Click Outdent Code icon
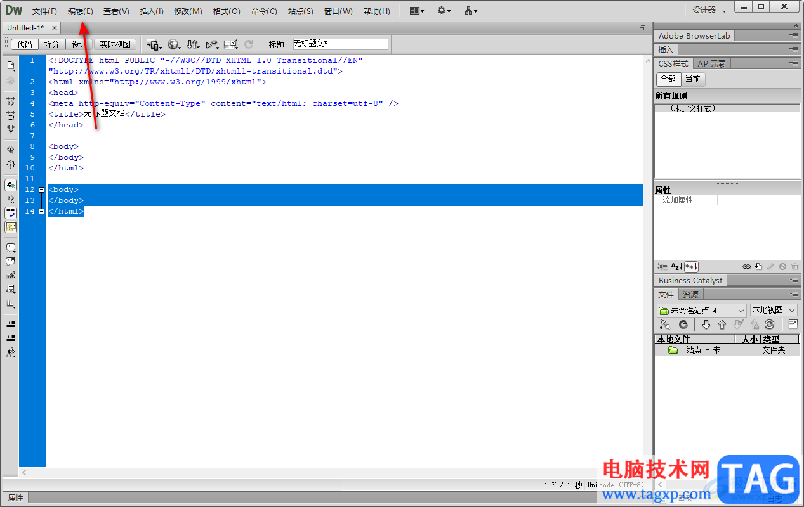This screenshot has height=507, width=804. (x=11, y=338)
